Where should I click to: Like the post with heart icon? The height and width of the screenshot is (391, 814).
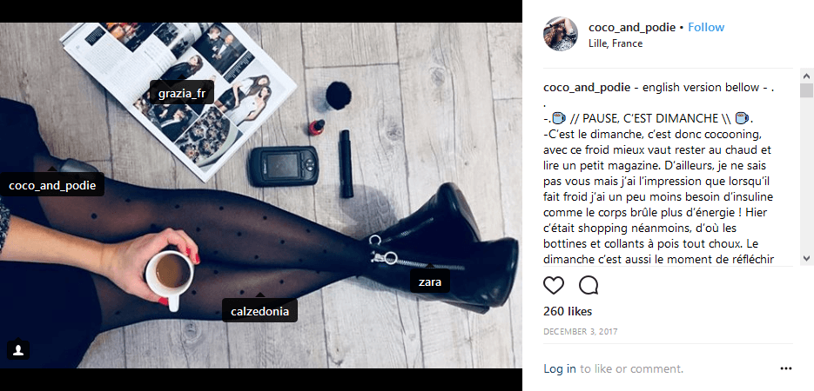click(554, 285)
